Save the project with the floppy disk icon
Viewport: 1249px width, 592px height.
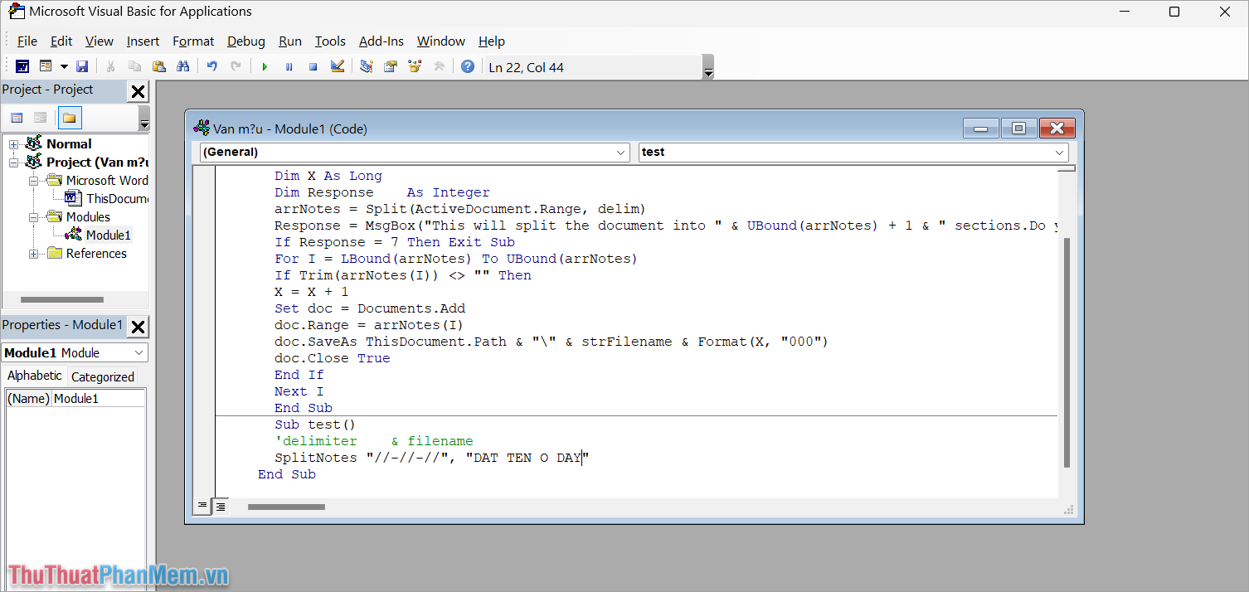click(82, 67)
